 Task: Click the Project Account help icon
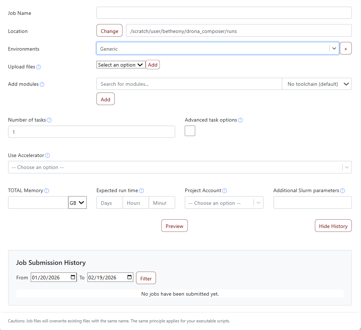pyautogui.click(x=225, y=190)
